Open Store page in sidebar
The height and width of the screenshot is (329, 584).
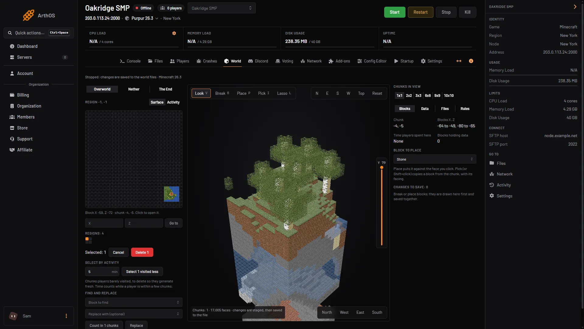[22, 128]
